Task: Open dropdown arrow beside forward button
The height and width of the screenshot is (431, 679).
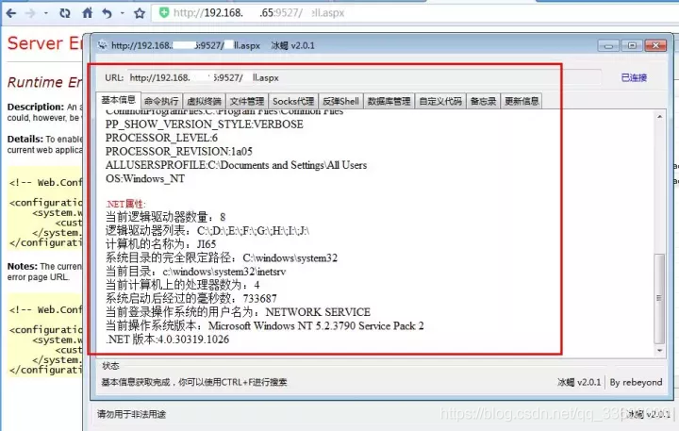Action: click(45, 13)
